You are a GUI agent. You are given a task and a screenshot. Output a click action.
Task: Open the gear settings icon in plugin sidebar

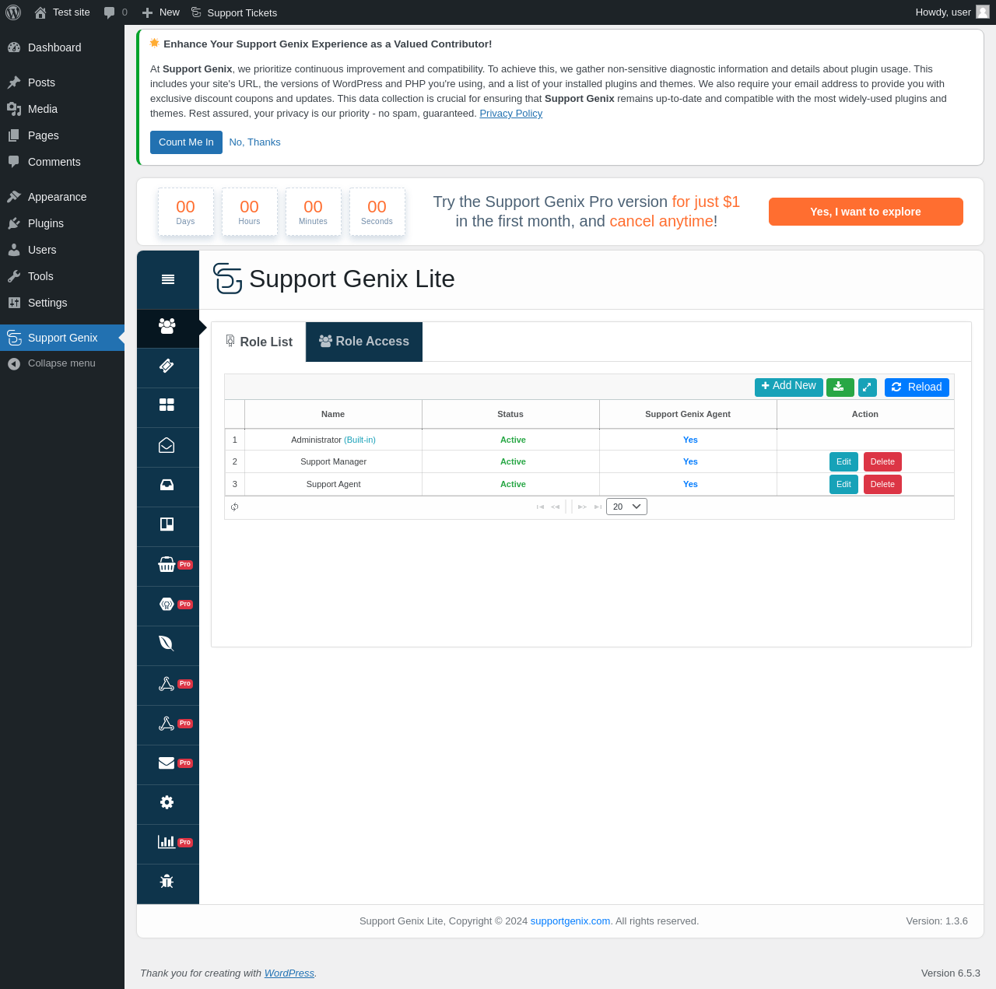[x=167, y=802]
